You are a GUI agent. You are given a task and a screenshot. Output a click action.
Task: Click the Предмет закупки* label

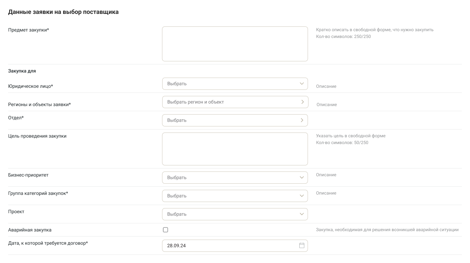point(29,30)
